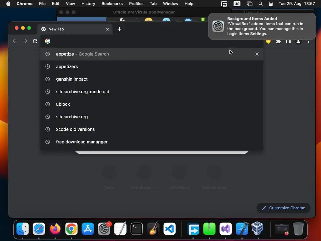Open the Edit menu

[x=55, y=4]
